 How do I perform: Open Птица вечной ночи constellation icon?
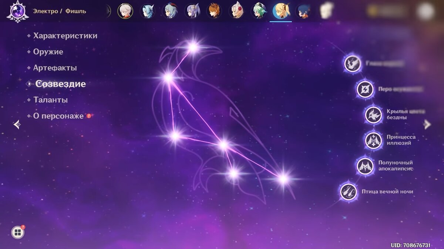point(349,192)
